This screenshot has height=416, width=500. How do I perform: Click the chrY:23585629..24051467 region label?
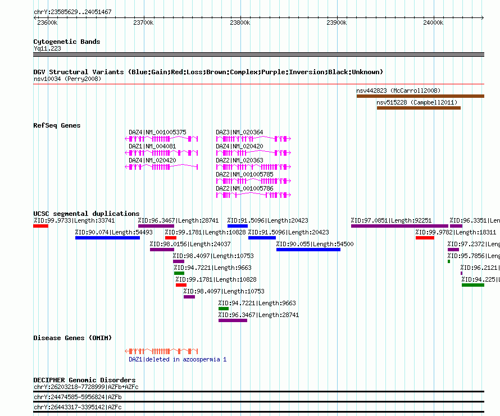72,12
